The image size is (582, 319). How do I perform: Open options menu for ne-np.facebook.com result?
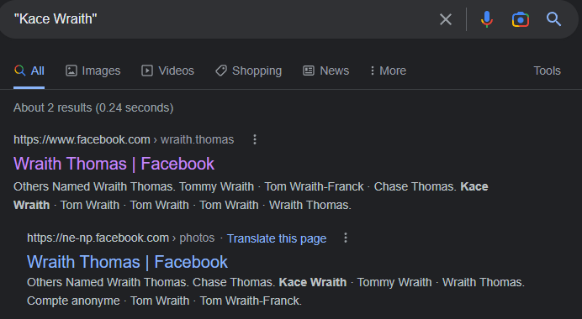[x=346, y=238]
